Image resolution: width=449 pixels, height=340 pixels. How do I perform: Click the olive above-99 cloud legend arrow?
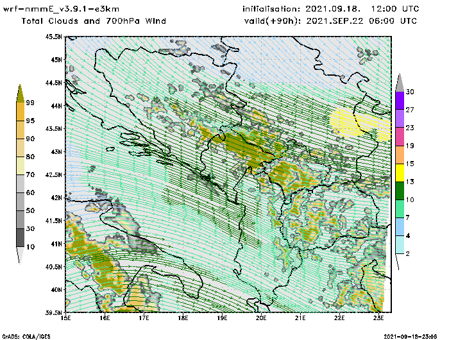coord(21,94)
